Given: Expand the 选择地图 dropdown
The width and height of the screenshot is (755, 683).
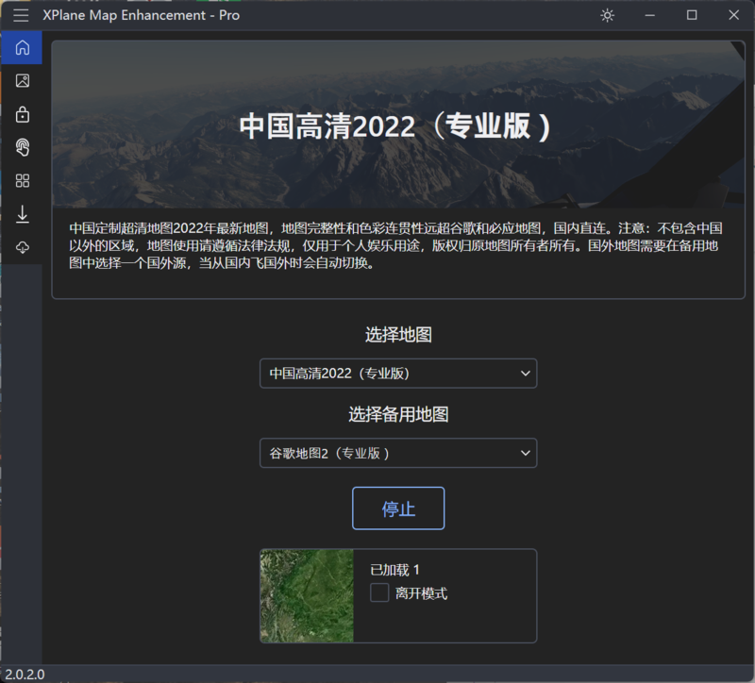Looking at the screenshot, I should tap(398, 374).
